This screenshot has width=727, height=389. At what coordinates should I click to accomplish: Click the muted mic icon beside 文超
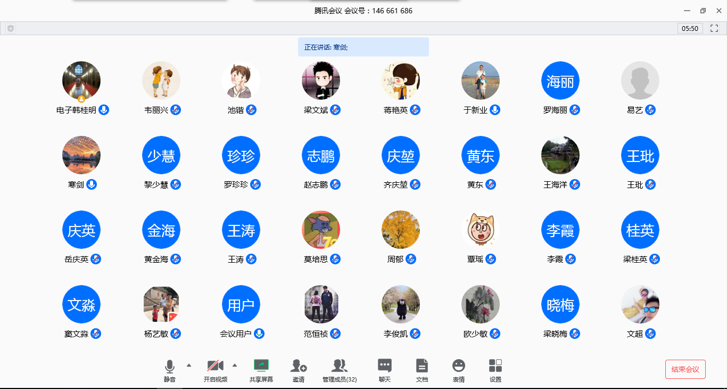pos(650,334)
